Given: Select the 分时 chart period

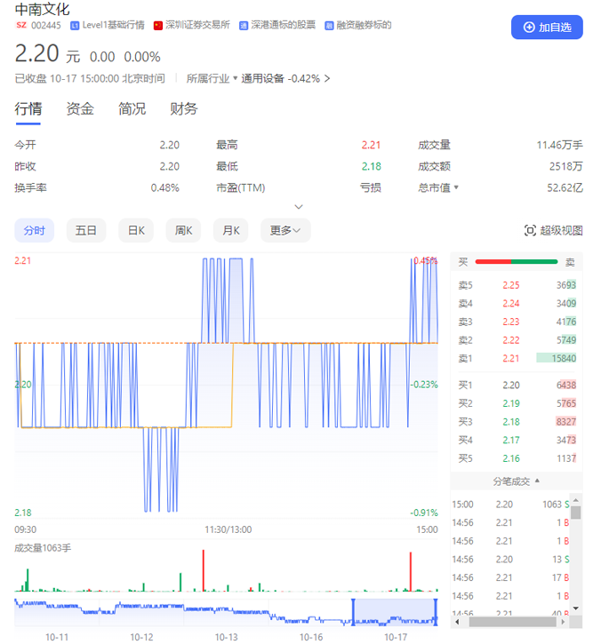Looking at the screenshot, I should pyautogui.click(x=35, y=231).
